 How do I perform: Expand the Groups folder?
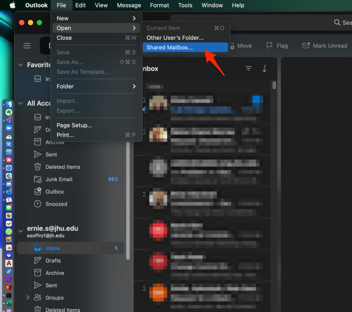coord(27,297)
